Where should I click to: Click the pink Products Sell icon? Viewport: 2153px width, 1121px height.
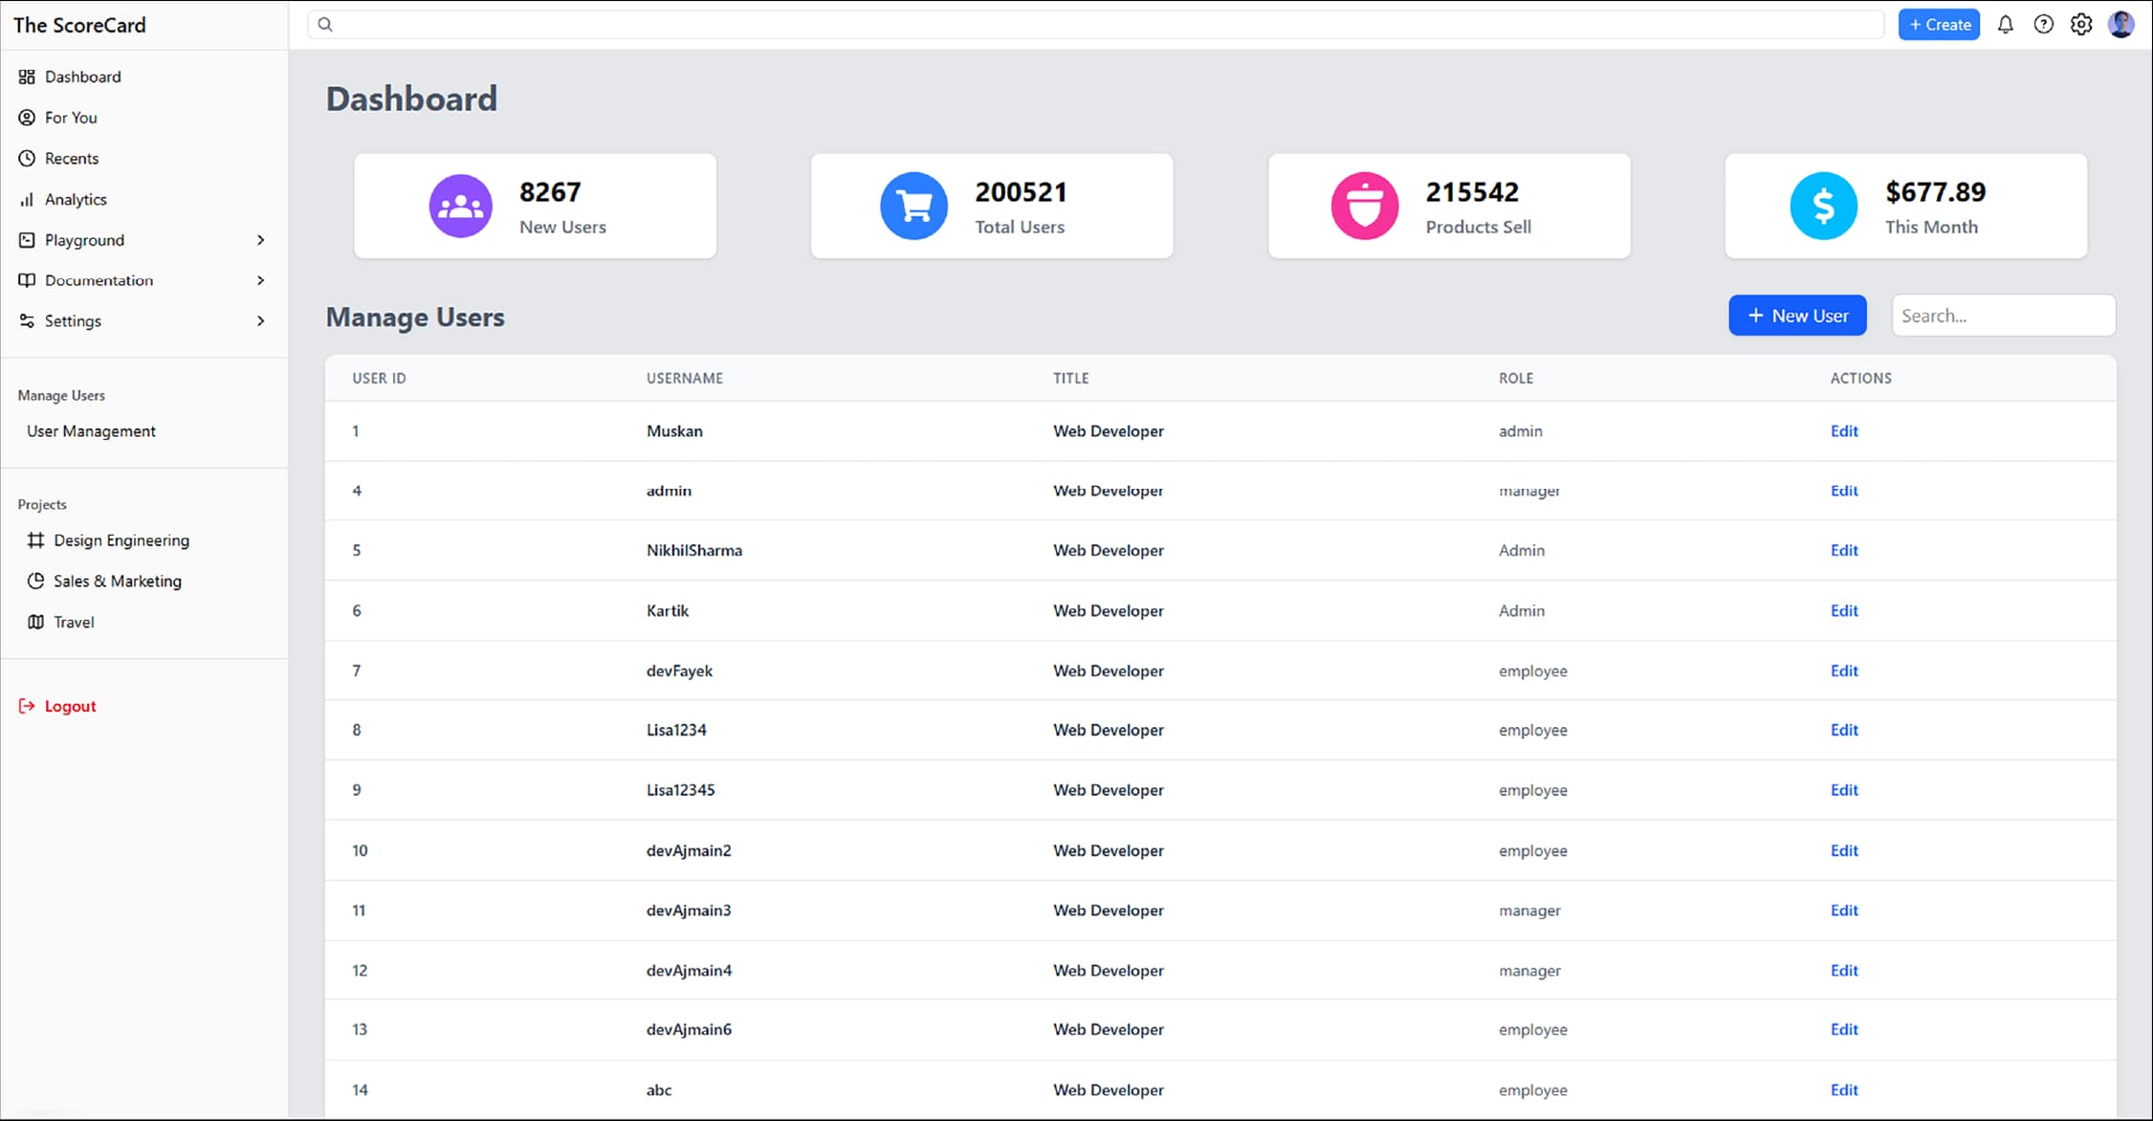[x=1365, y=206]
